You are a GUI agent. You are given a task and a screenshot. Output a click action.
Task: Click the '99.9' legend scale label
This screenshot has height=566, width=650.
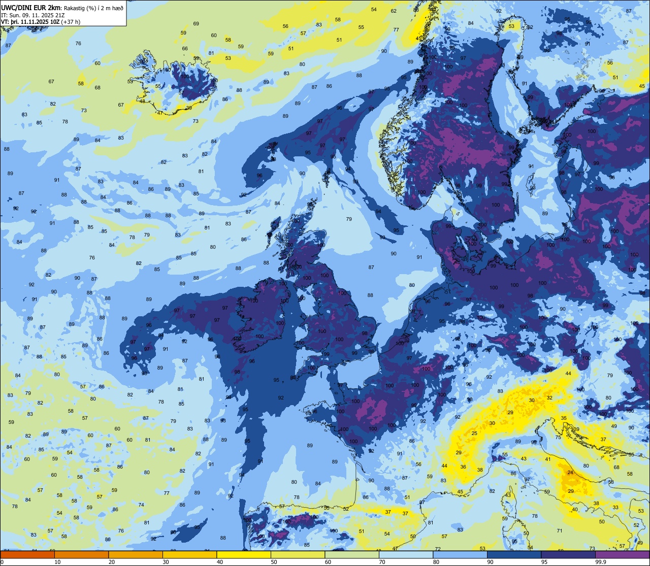[601, 562]
